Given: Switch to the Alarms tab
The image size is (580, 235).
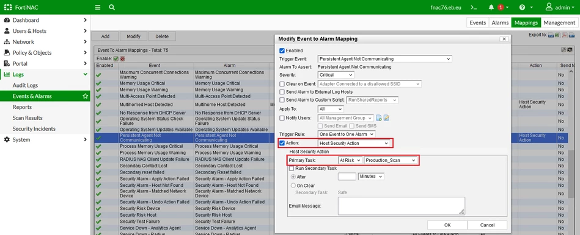Looking at the screenshot, I should pos(500,23).
